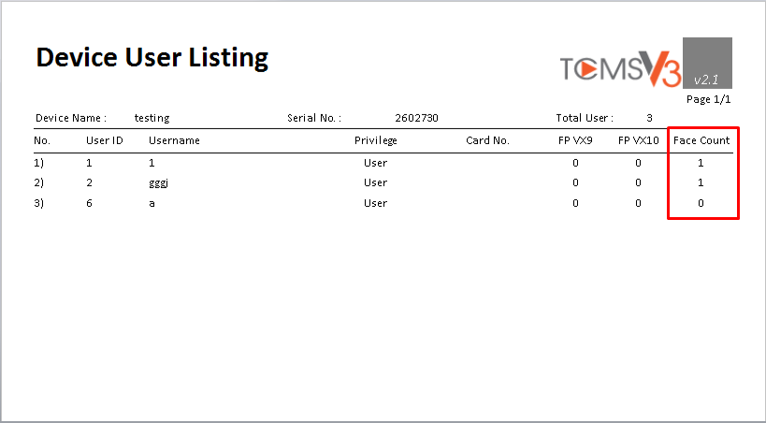Click row number 1) in the list
The width and height of the screenshot is (766, 423).
click(x=38, y=163)
